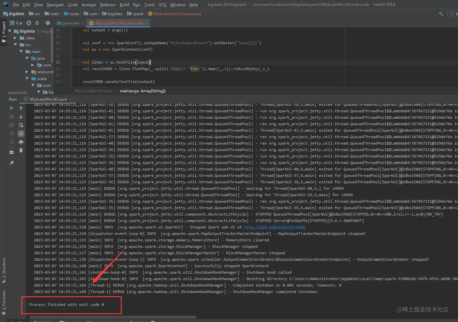Screen dimensions: 458x322
Task: Jump up the stack trace arrow
Action: 21,108
